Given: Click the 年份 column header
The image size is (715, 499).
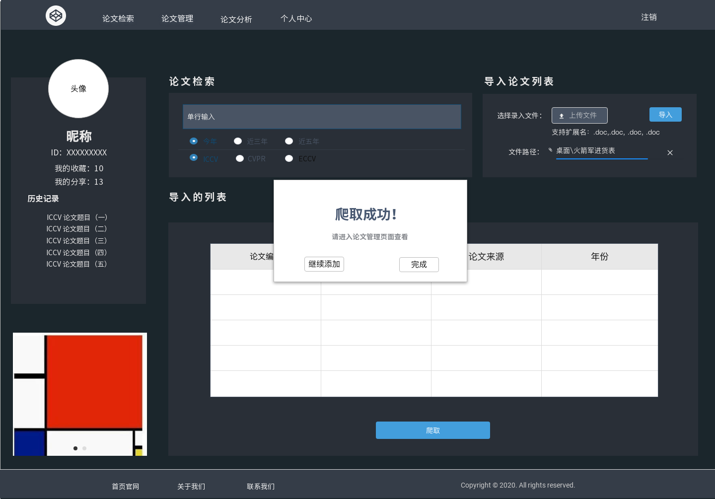Looking at the screenshot, I should 600,257.
